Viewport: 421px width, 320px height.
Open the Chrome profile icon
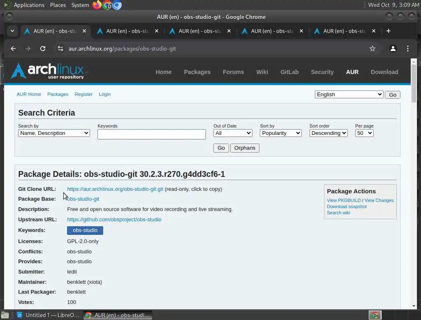pos(393,49)
